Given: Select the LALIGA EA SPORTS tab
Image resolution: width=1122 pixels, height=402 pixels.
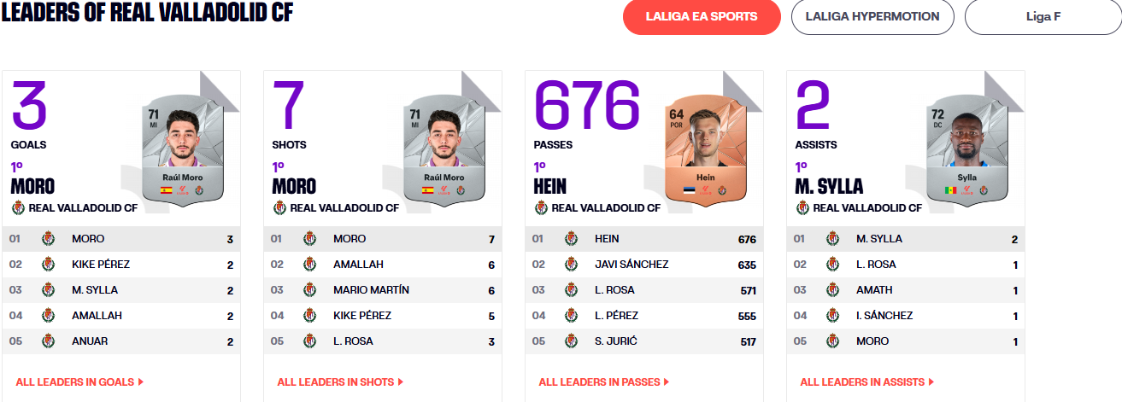Looking at the screenshot, I should 702,17.
